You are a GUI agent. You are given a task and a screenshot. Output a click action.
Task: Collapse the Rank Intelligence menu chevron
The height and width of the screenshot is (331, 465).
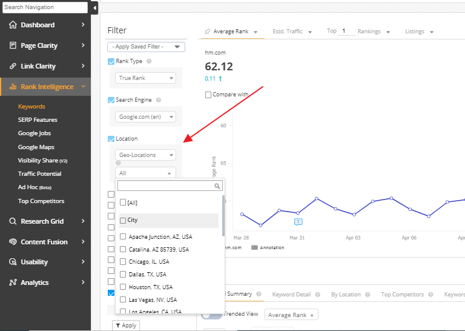tap(83, 86)
